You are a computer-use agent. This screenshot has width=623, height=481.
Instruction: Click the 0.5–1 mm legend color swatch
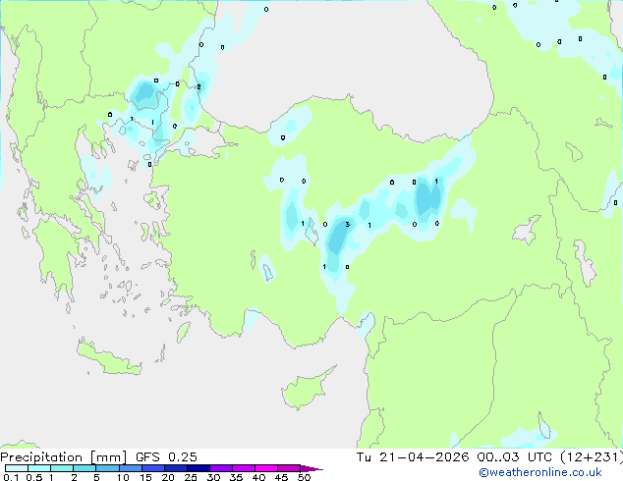[39, 468]
